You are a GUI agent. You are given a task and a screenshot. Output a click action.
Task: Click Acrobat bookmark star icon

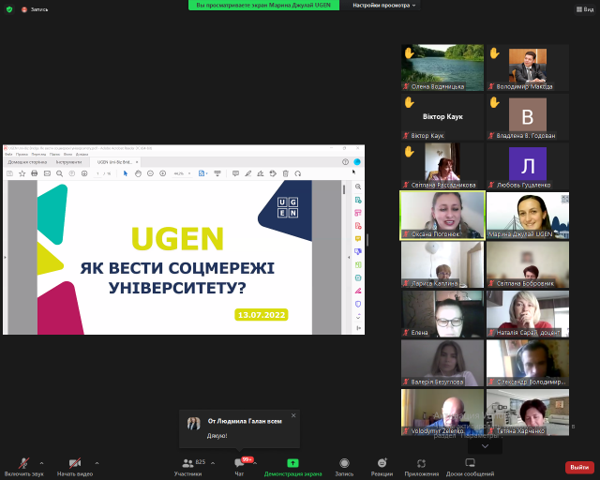coord(22,173)
